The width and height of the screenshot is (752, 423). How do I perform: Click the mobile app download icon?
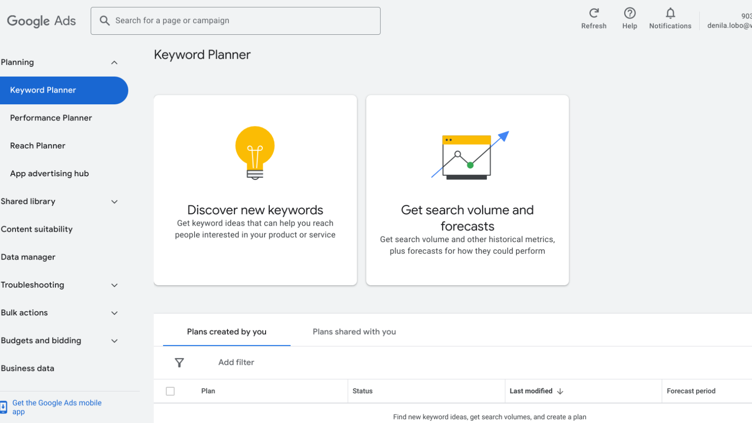point(4,407)
